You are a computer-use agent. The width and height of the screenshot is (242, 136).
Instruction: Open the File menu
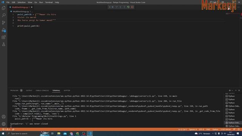[8, 2]
